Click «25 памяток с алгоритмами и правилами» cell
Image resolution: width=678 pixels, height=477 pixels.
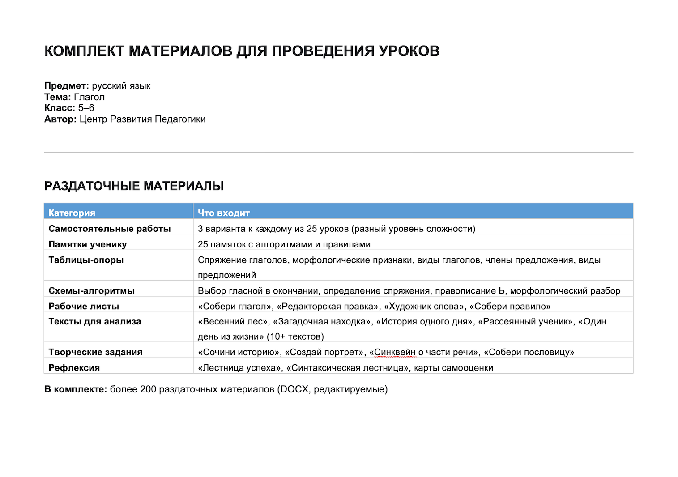click(413, 242)
